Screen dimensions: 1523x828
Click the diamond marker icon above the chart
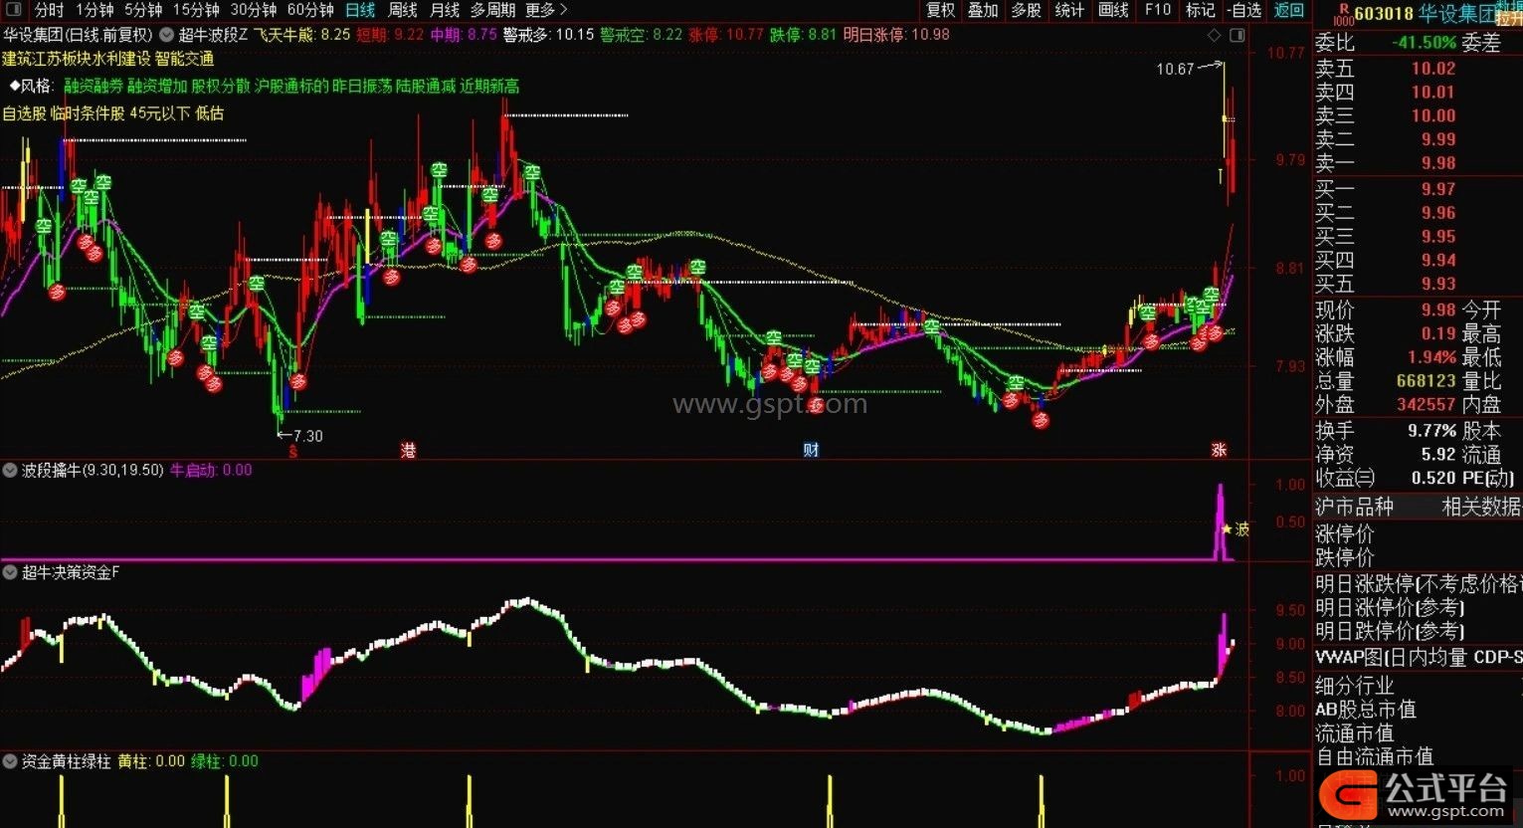point(1214,35)
